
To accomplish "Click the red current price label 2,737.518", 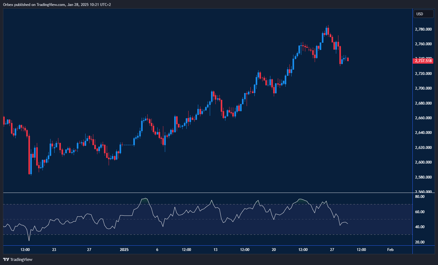I will 423,61.
